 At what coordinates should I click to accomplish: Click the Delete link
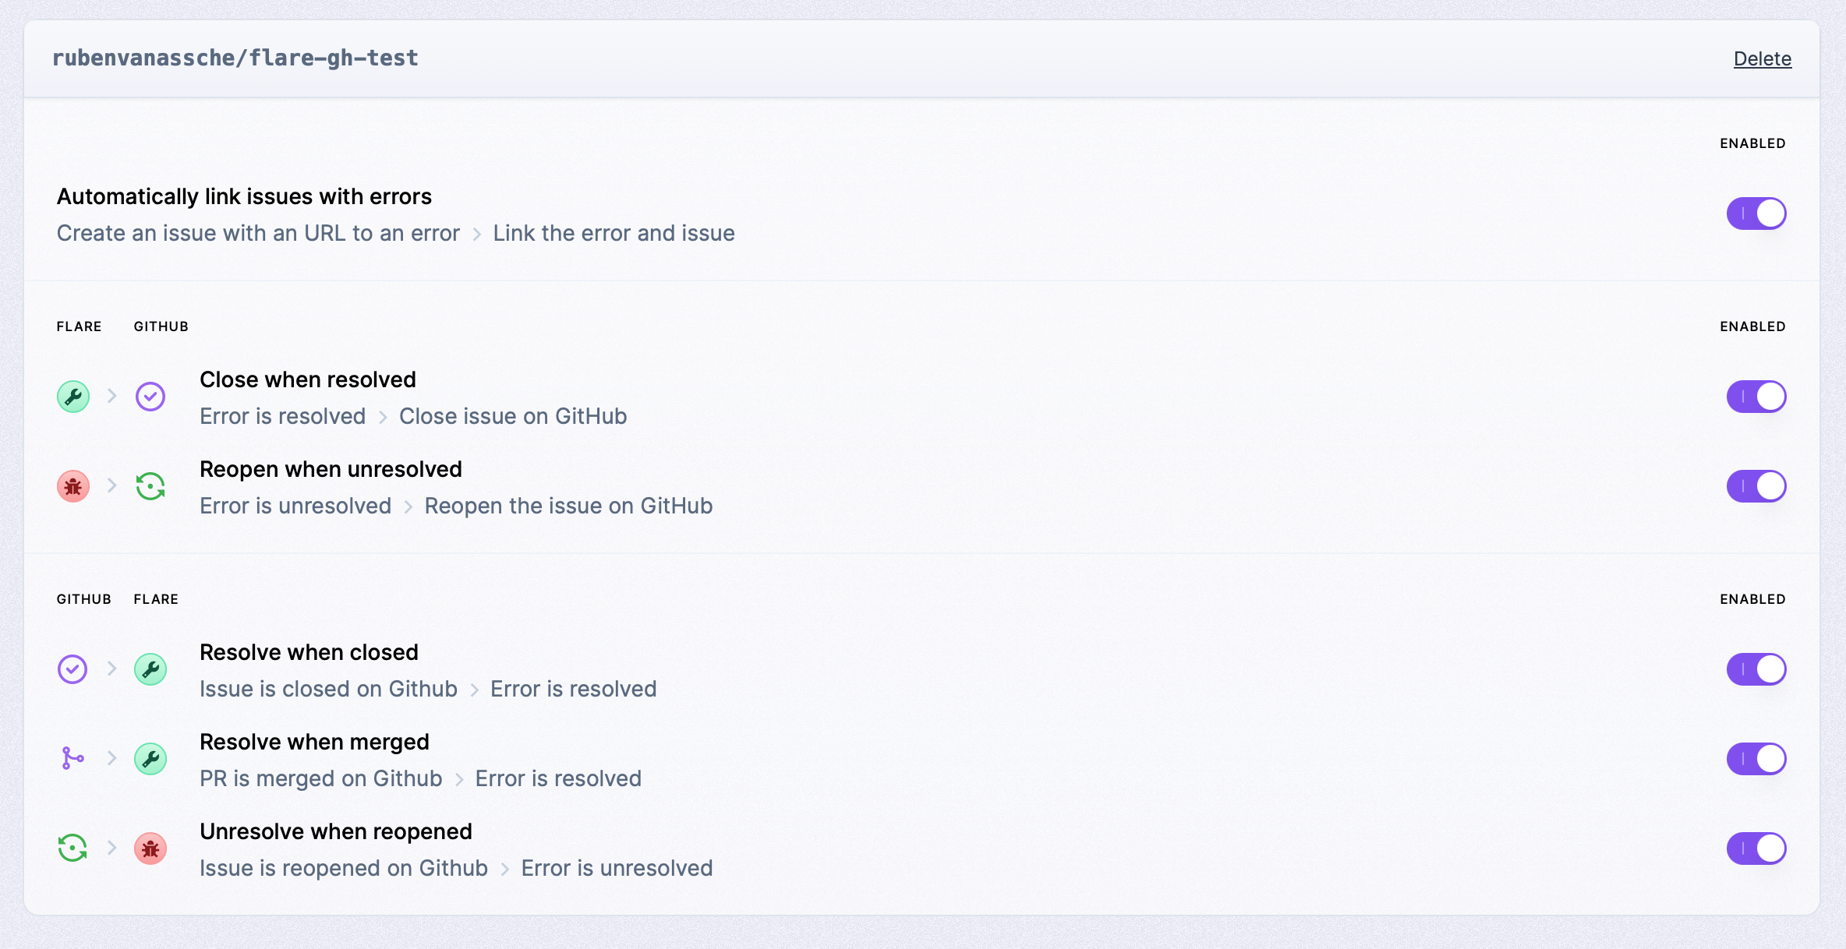point(1762,58)
